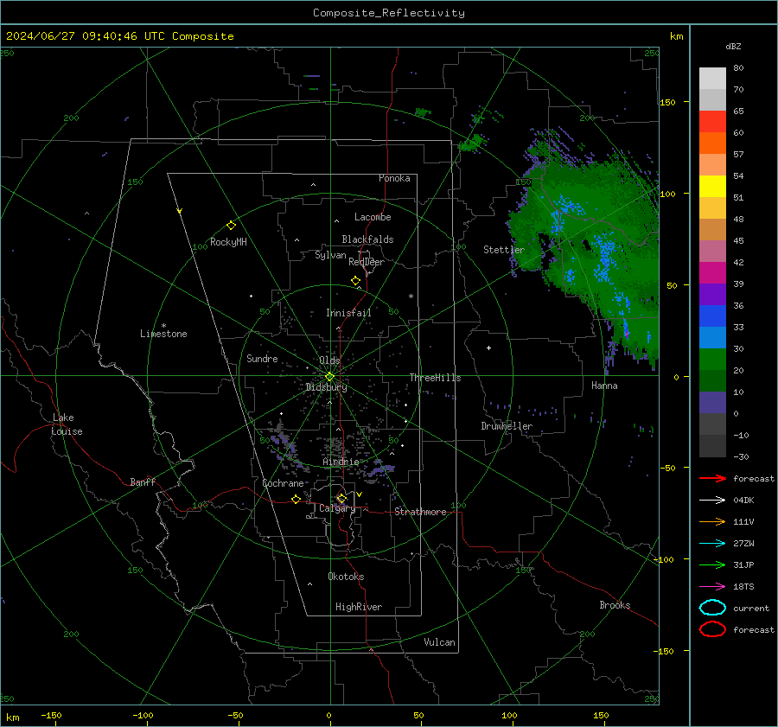This screenshot has height=727, width=778.
Task: Click the RockyMH label
Action: point(228,242)
